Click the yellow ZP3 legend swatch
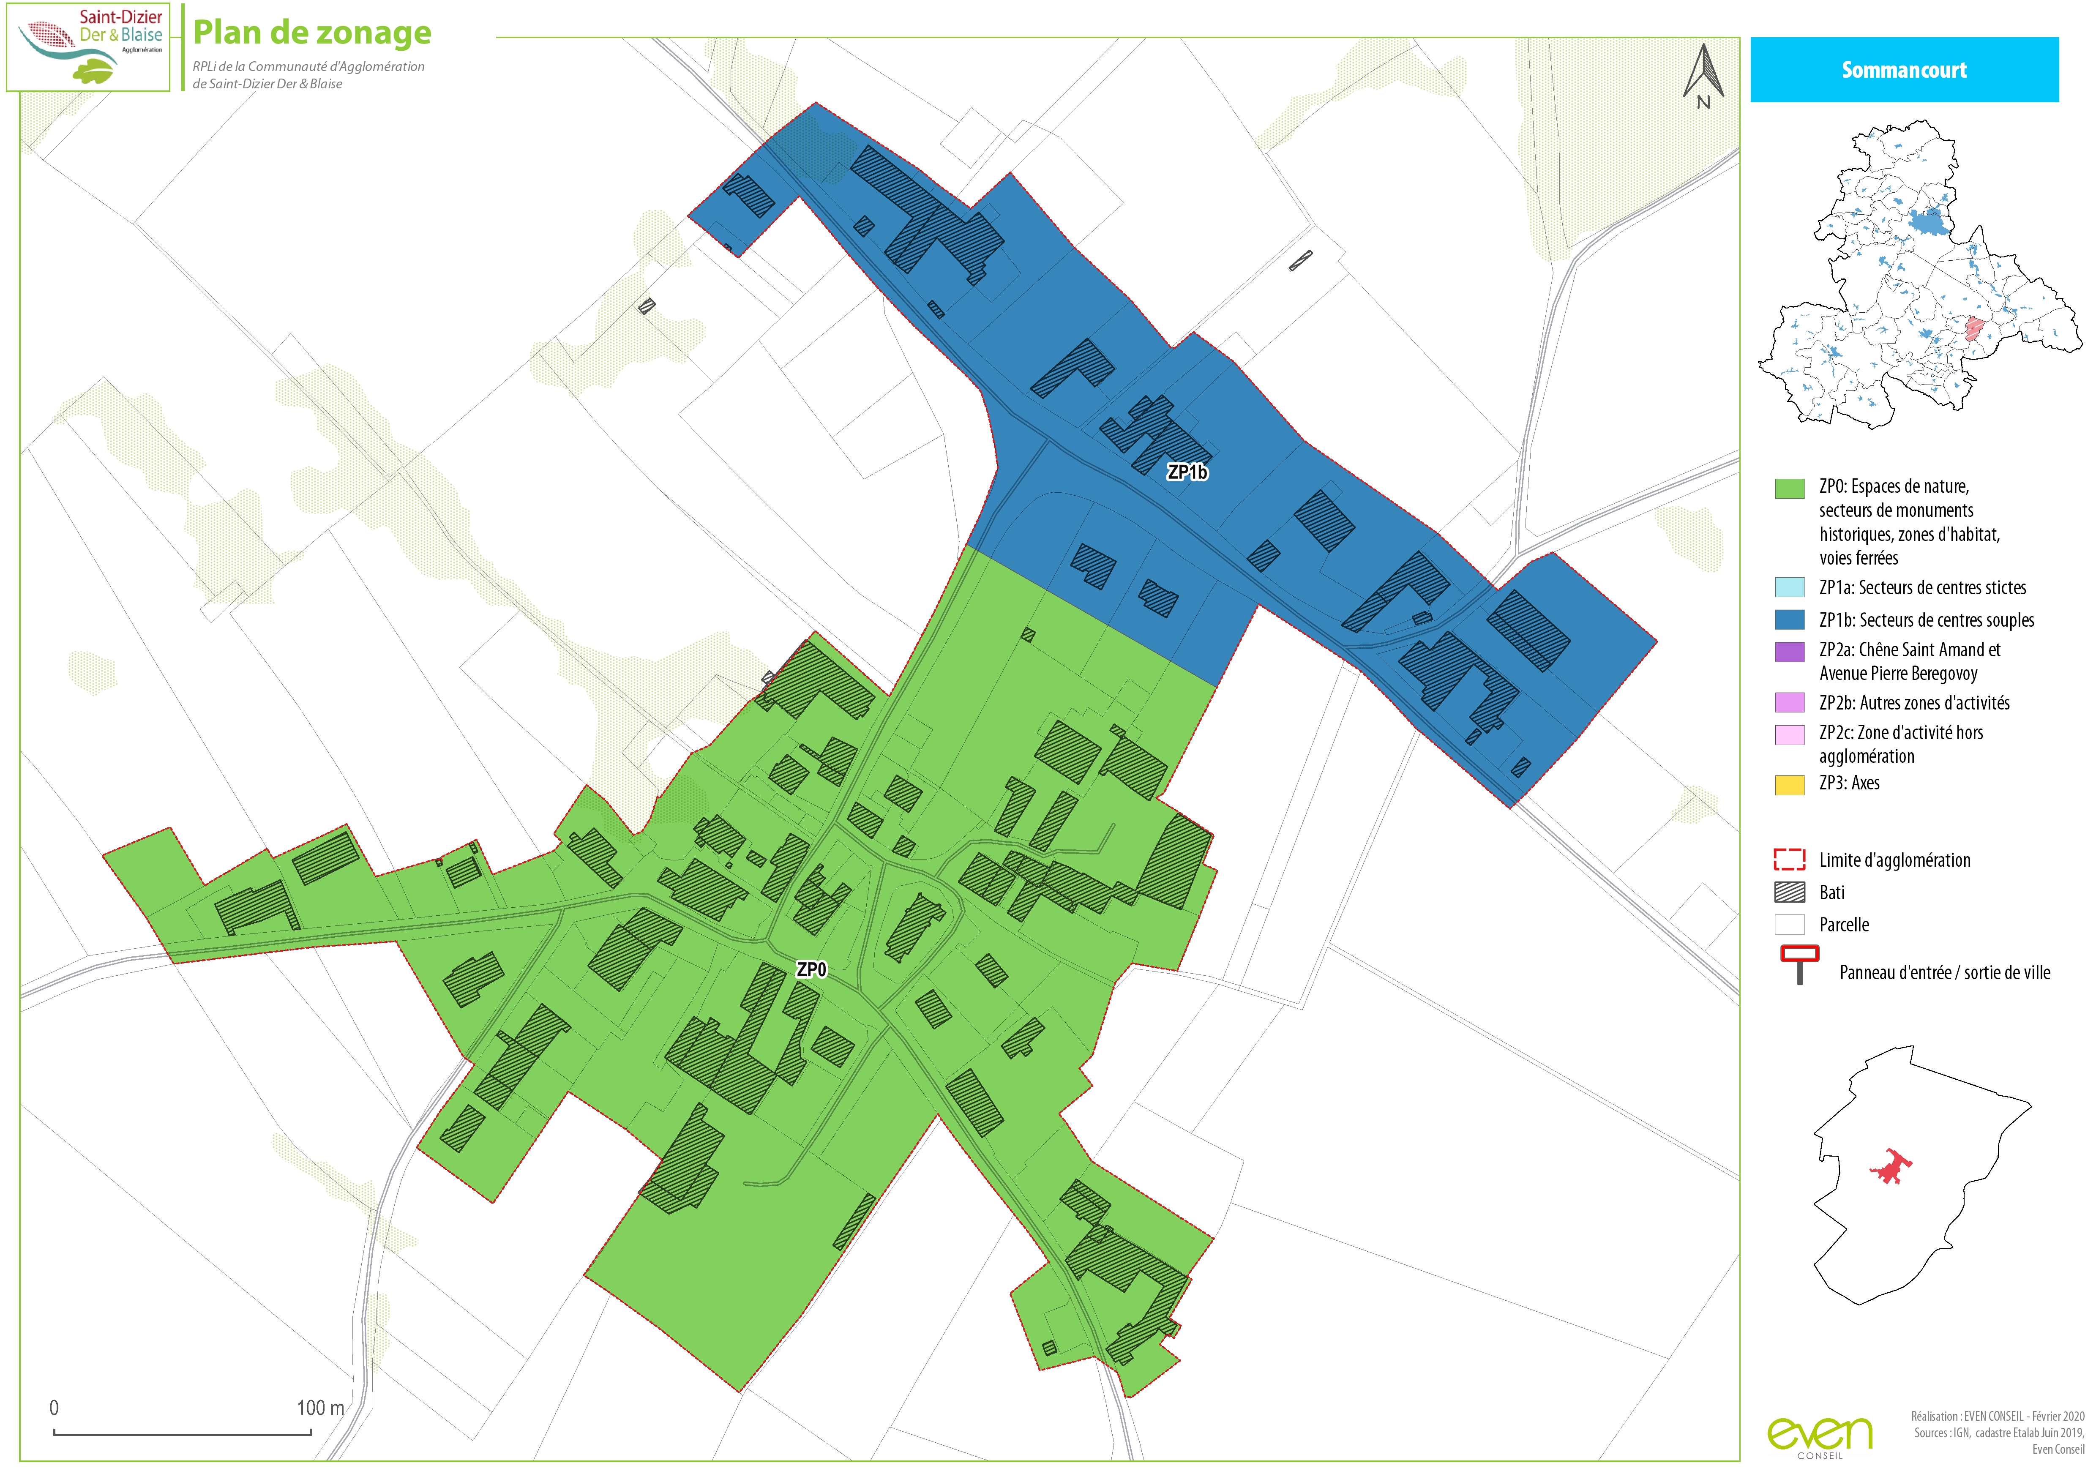2096x1482 pixels. tap(1789, 785)
